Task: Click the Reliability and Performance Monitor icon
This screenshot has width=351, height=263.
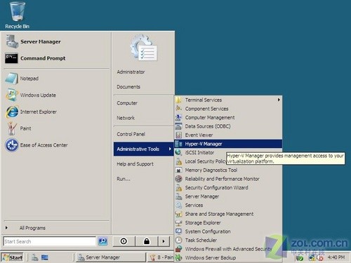Action: 178,179
